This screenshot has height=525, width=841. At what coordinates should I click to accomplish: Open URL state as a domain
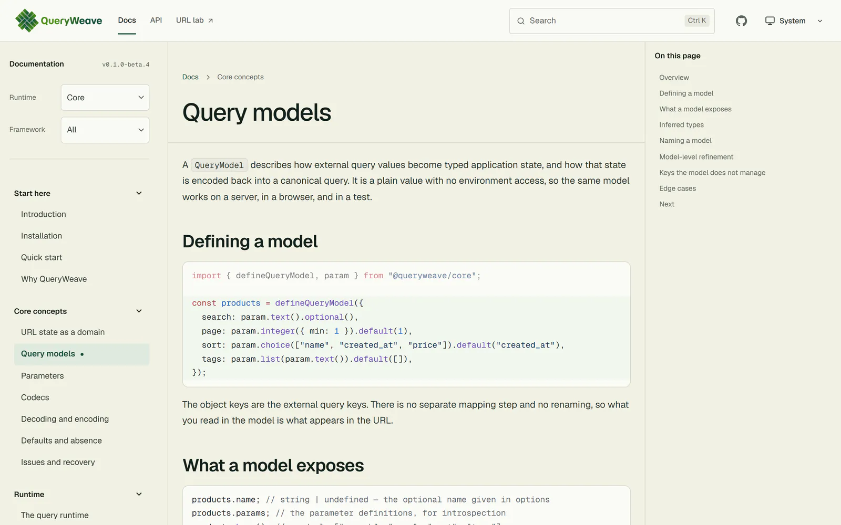click(63, 332)
